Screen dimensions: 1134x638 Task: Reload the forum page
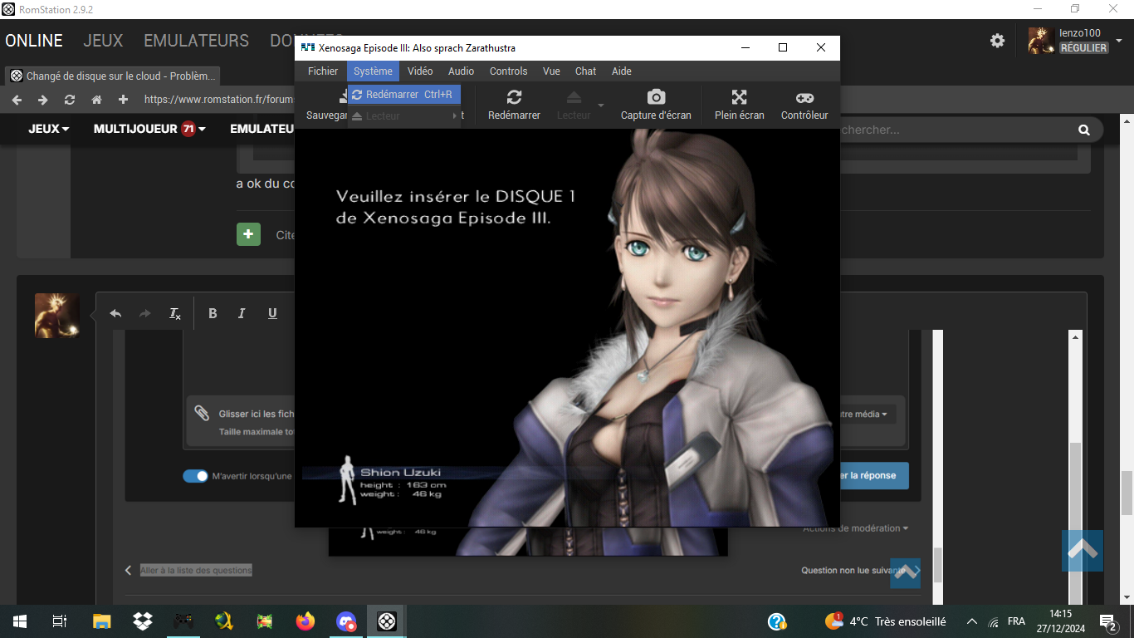click(70, 100)
